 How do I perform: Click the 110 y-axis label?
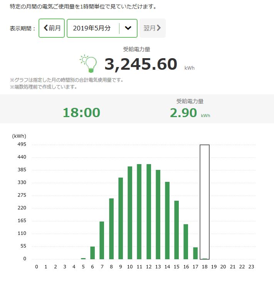coord(22,233)
